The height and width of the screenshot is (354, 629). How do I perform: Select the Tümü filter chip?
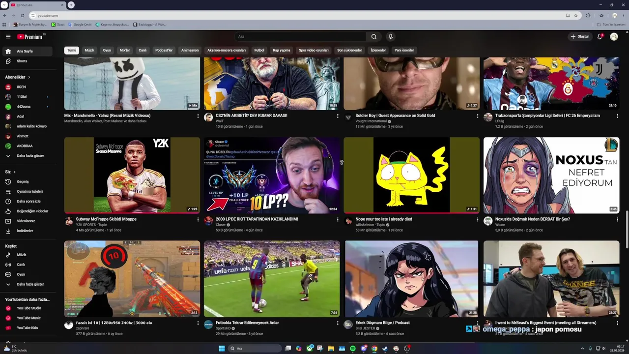pyautogui.click(x=72, y=50)
